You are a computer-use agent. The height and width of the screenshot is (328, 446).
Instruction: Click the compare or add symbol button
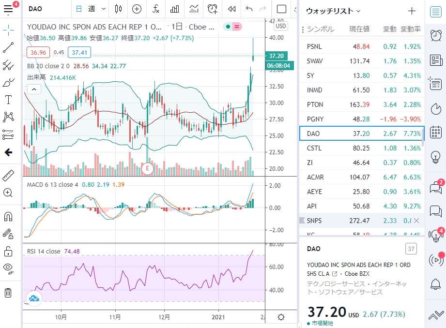pyautogui.click(x=137, y=9)
